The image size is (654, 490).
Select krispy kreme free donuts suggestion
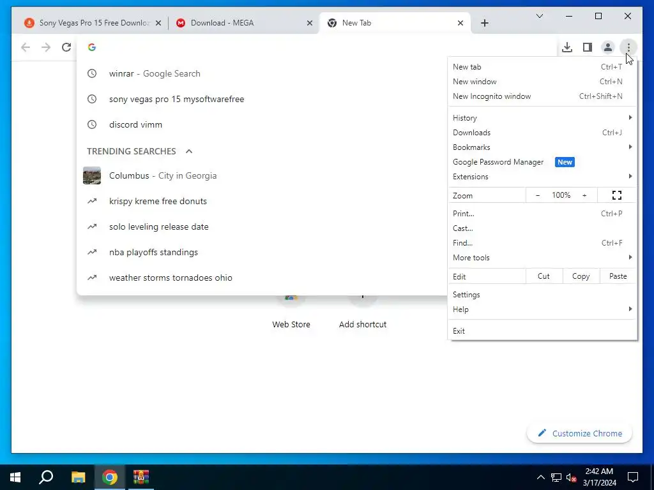coord(261,201)
